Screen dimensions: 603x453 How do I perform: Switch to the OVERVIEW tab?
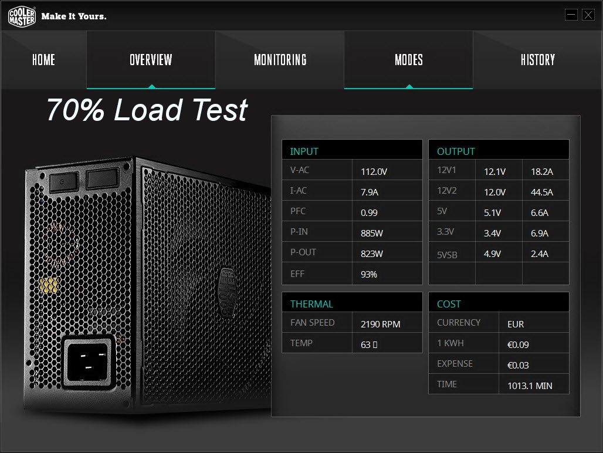151,60
